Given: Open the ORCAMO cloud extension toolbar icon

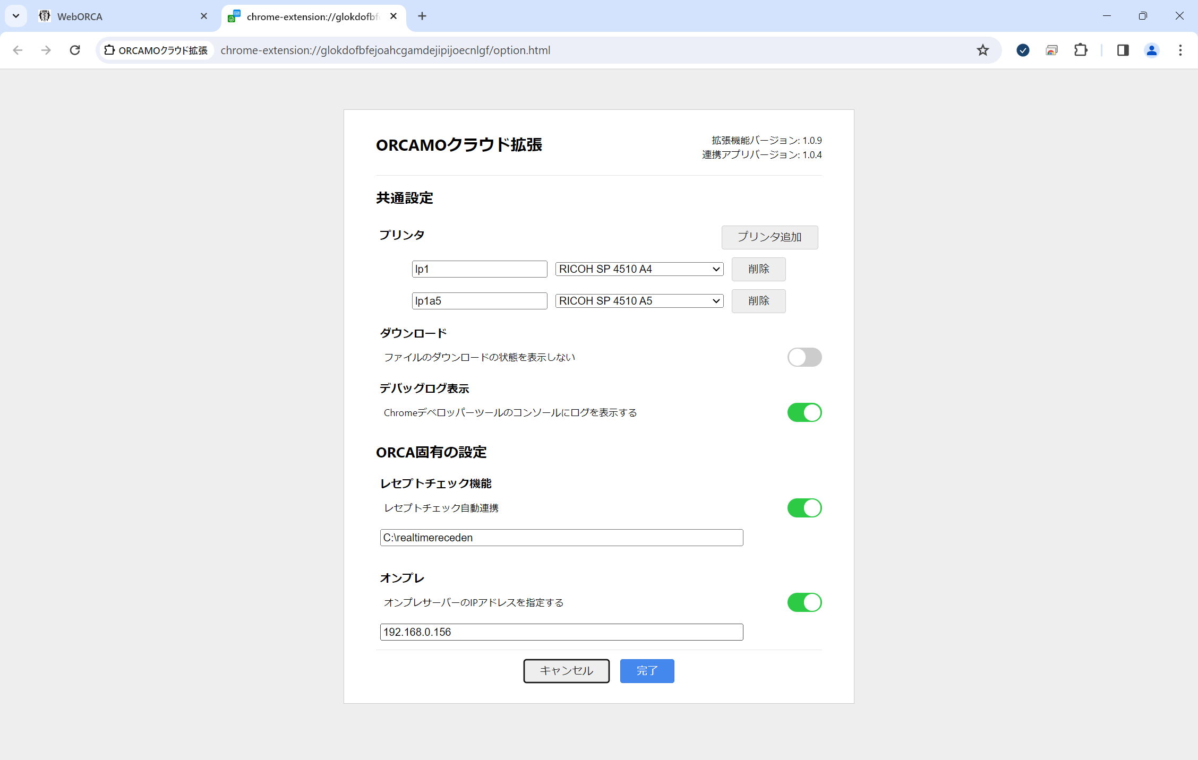Looking at the screenshot, I should point(1051,50).
